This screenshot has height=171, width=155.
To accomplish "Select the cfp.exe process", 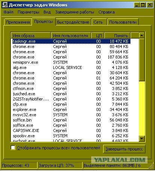I will [71, 104].
